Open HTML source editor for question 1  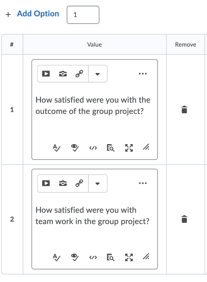pos(92,148)
